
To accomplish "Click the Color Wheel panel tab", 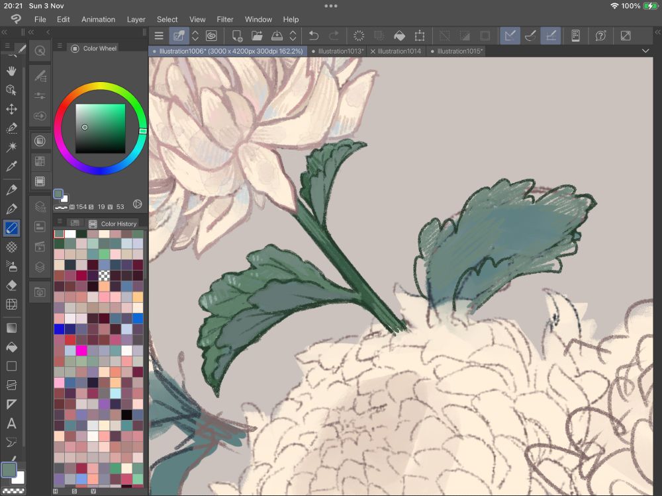I will 94,48.
